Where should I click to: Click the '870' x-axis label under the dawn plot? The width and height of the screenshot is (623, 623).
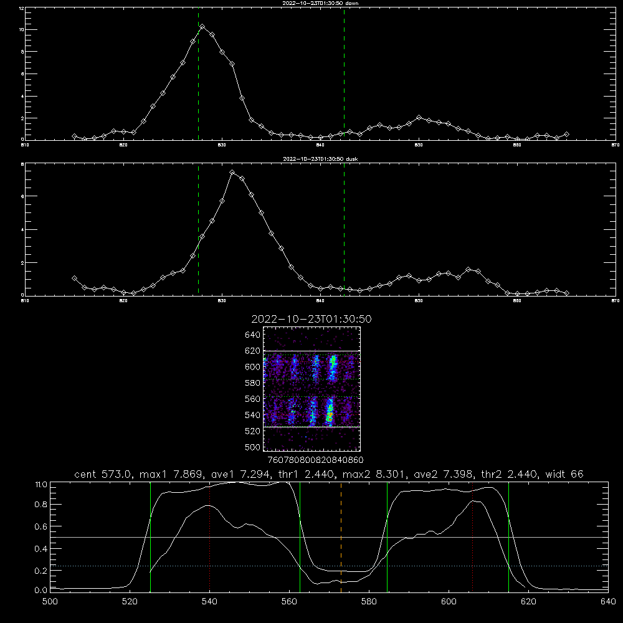[x=615, y=145]
